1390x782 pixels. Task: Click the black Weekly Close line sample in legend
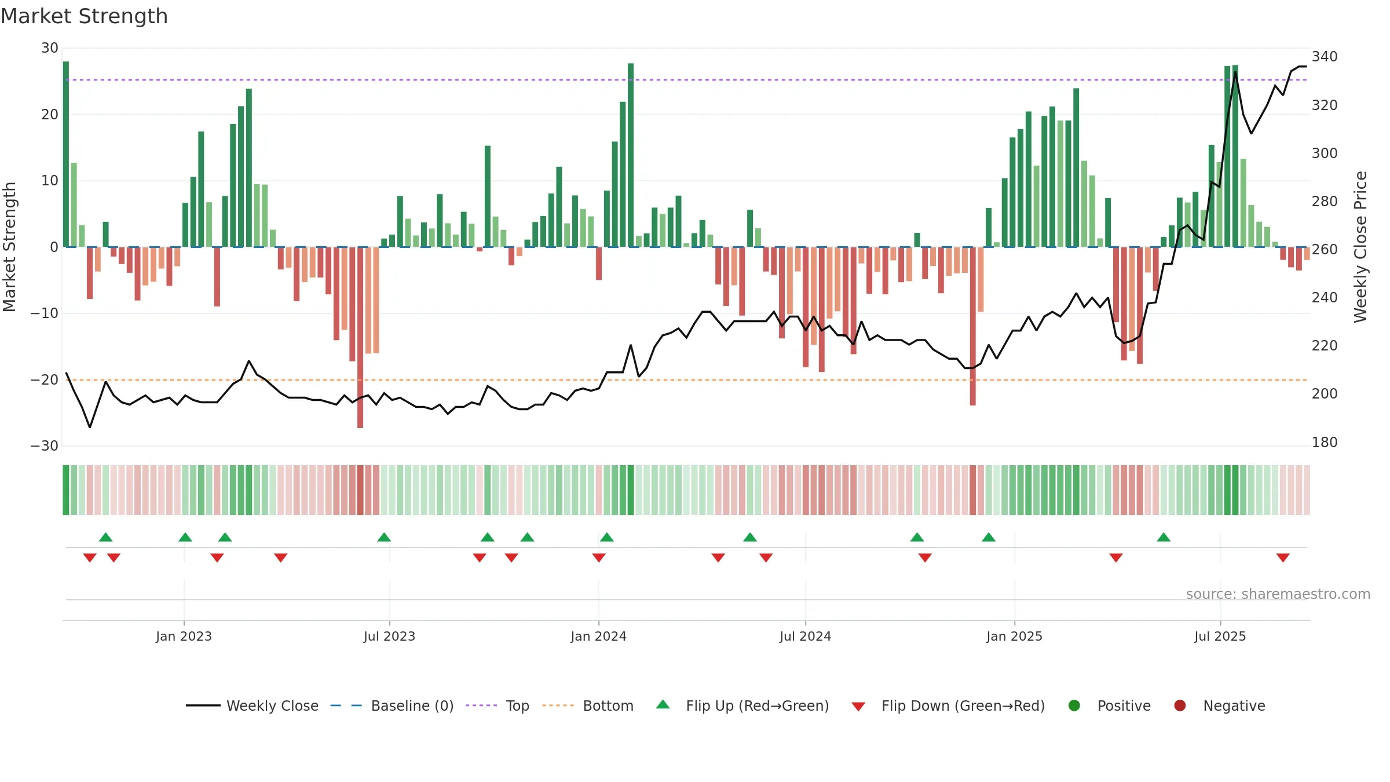(x=203, y=706)
